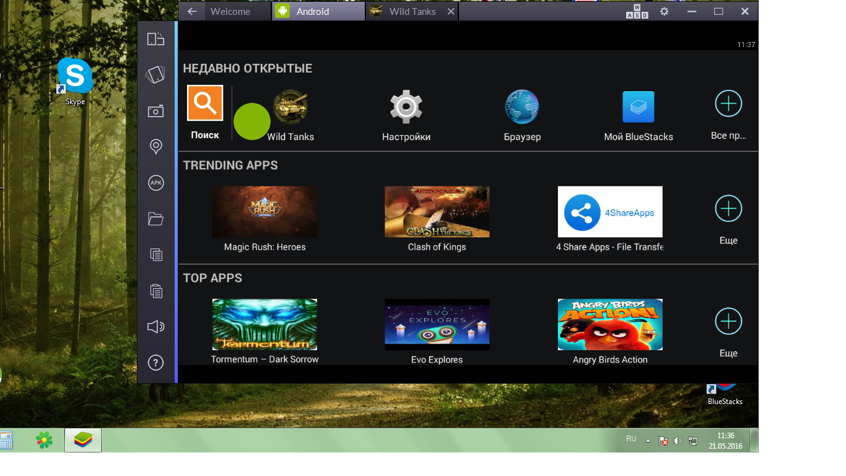Open the orange Search (Поиск) icon
Image resolution: width=846 pixels, height=476 pixels.
[205, 103]
